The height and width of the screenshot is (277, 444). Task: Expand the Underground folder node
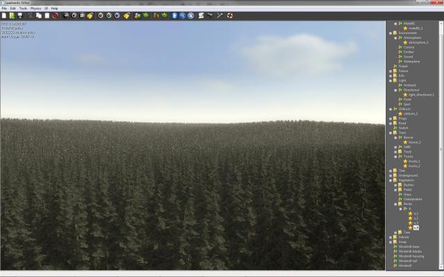391,175
